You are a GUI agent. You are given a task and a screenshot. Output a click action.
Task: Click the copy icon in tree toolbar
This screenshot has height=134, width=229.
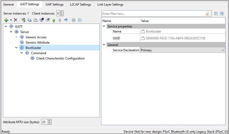pos(29,20)
